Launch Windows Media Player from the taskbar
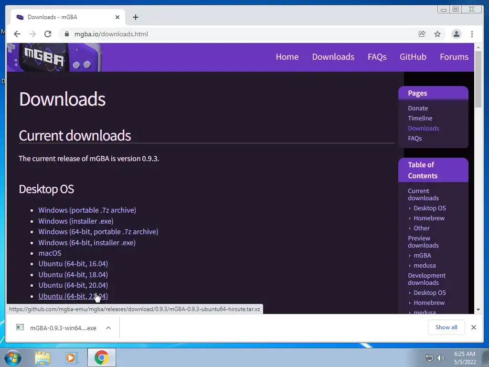489x367 pixels. pos(72,358)
